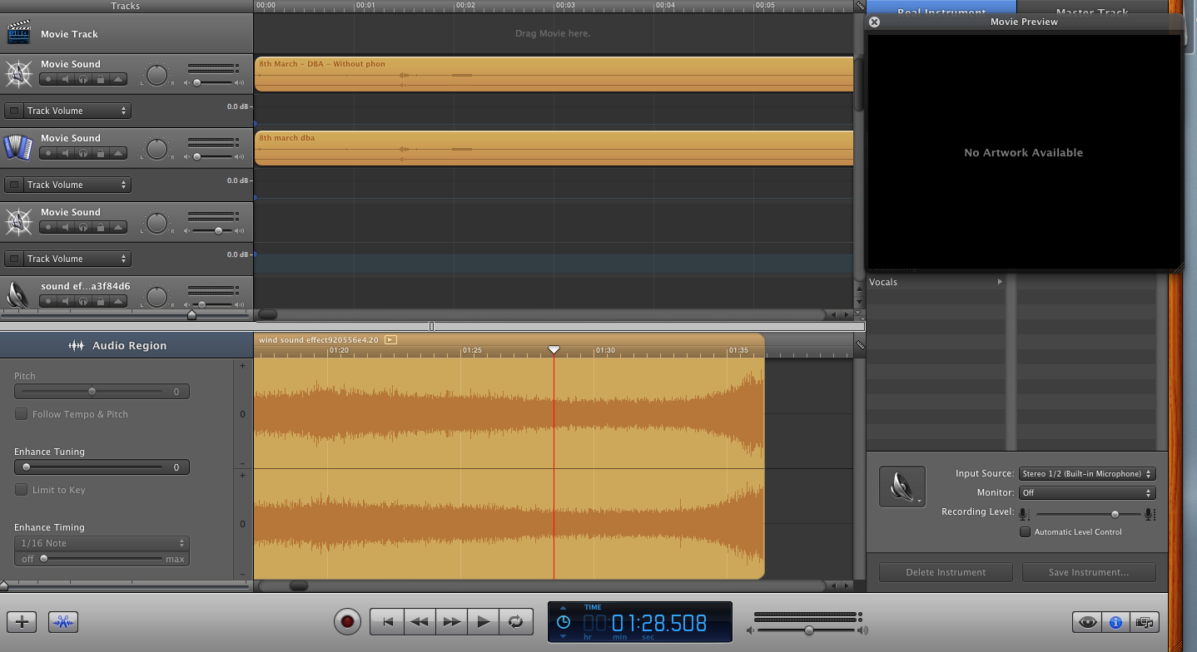This screenshot has width=1197, height=652.
Task: Lock the accordion Movie Sound track
Action: pyautogui.click(x=100, y=153)
